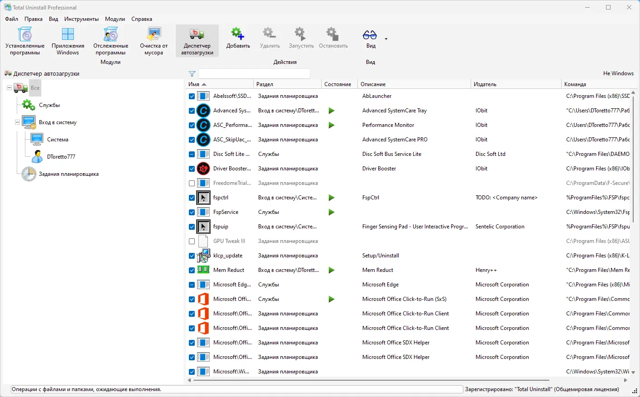Viewport: 640px width, 397px height.
Task: Switch to Отслеженные программы module
Action: point(111,41)
